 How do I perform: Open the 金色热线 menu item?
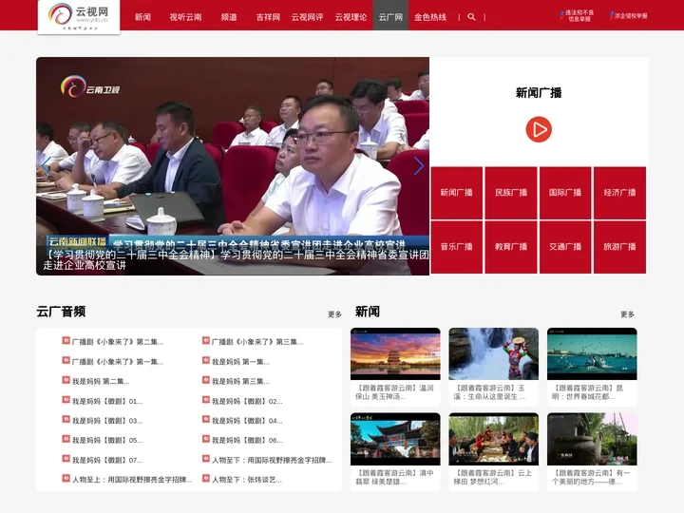click(x=430, y=17)
